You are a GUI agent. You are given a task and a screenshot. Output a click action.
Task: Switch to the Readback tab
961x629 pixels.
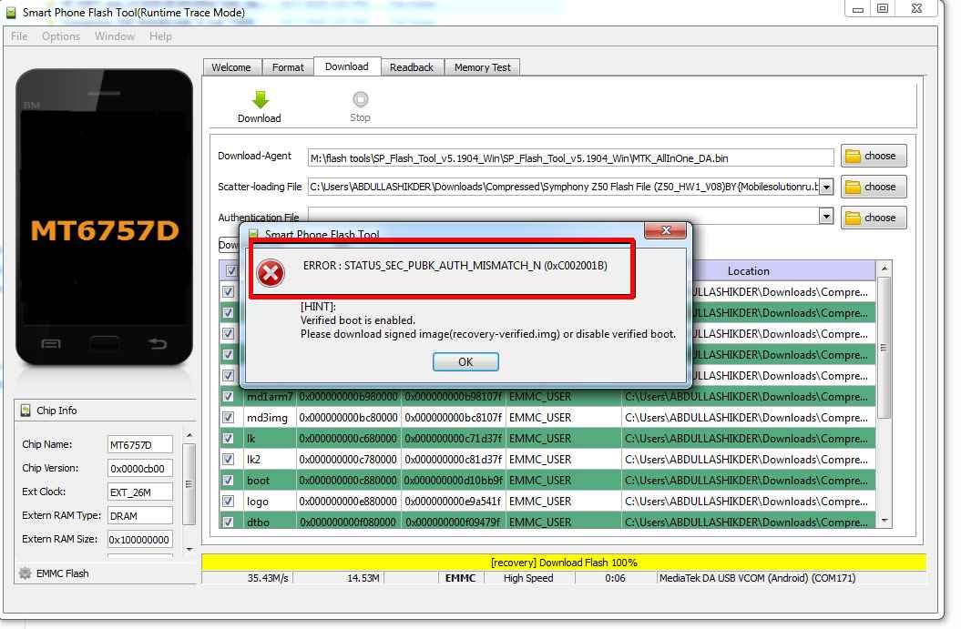(x=412, y=66)
